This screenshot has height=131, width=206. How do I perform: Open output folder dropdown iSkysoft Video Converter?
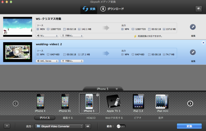point(59,126)
